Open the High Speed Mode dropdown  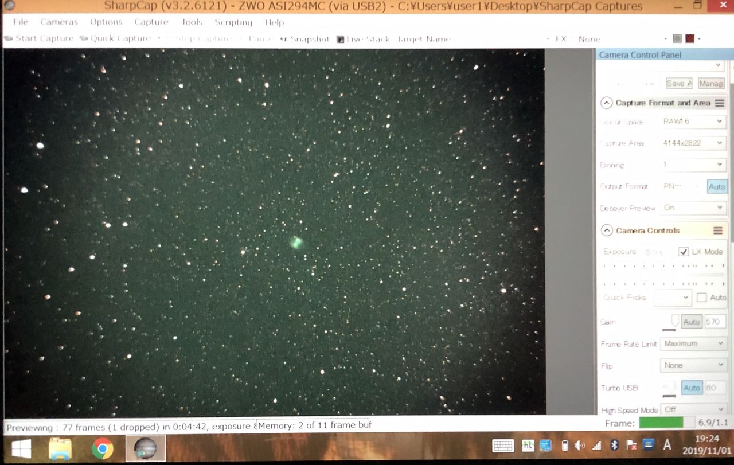693,409
